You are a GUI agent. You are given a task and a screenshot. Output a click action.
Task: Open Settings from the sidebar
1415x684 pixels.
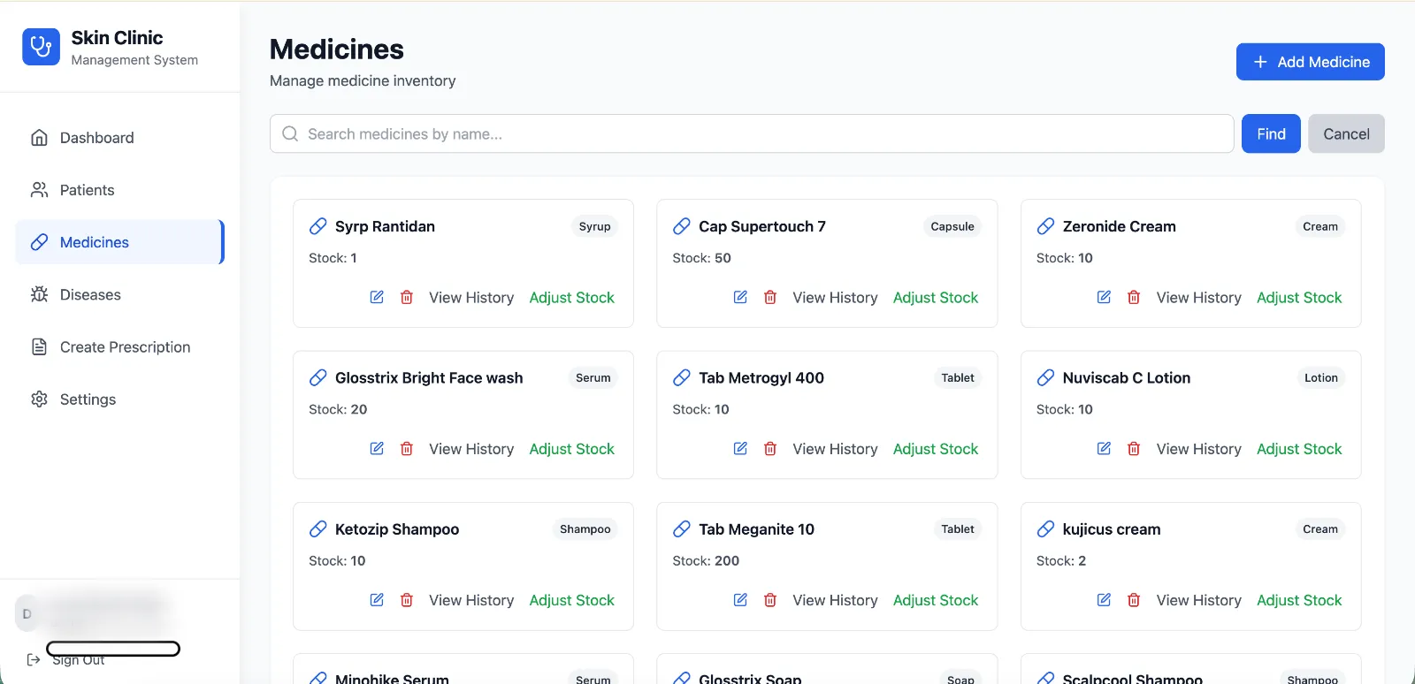click(88, 399)
